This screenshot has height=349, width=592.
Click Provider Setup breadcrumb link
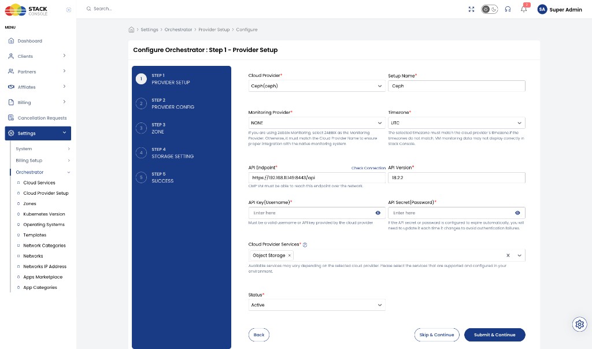tap(214, 29)
